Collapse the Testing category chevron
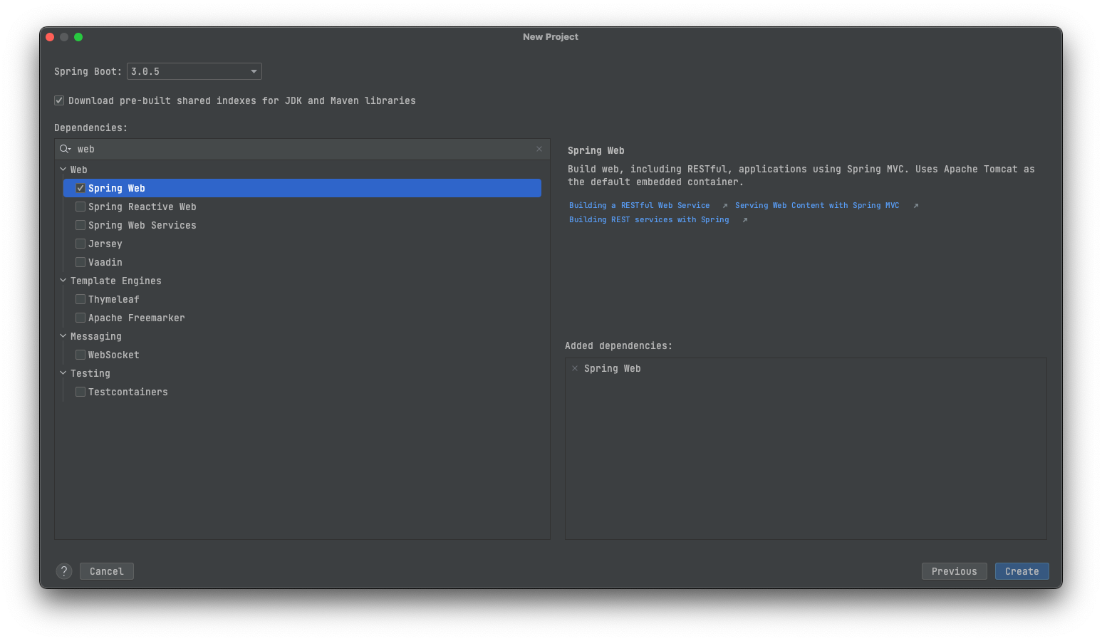1102x641 pixels. 63,373
